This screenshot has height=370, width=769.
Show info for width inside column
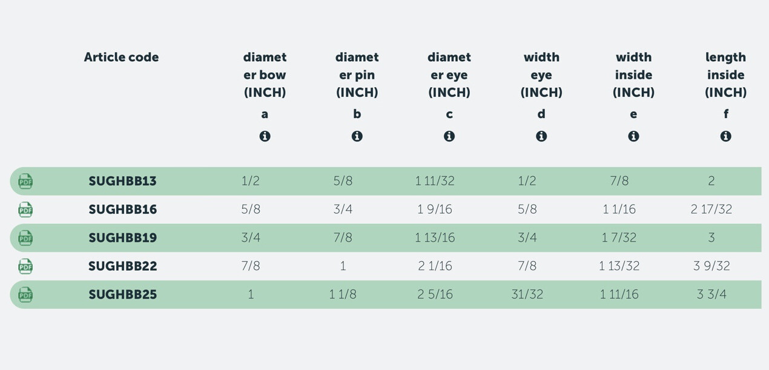pyautogui.click(x=633, y=136)
